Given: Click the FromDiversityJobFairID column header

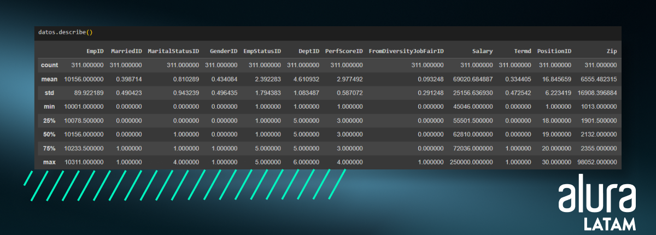Looking at the screenshot, I should pos(406,51).
